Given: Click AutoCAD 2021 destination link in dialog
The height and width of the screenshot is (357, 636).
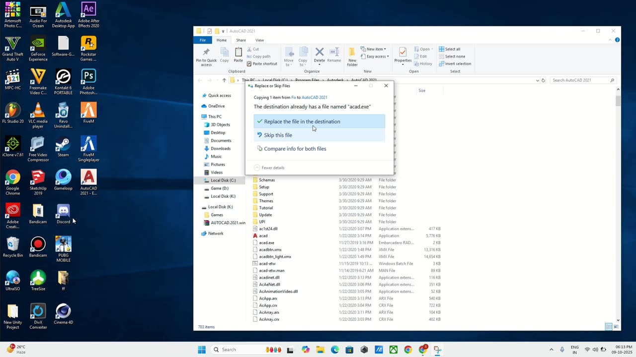Looking at the screenshot, I should click(315, 98).
